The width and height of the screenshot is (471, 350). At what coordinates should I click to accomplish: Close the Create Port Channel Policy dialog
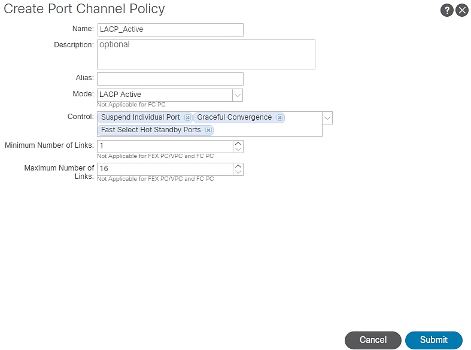pyautogui.click(x=462, y=10)
